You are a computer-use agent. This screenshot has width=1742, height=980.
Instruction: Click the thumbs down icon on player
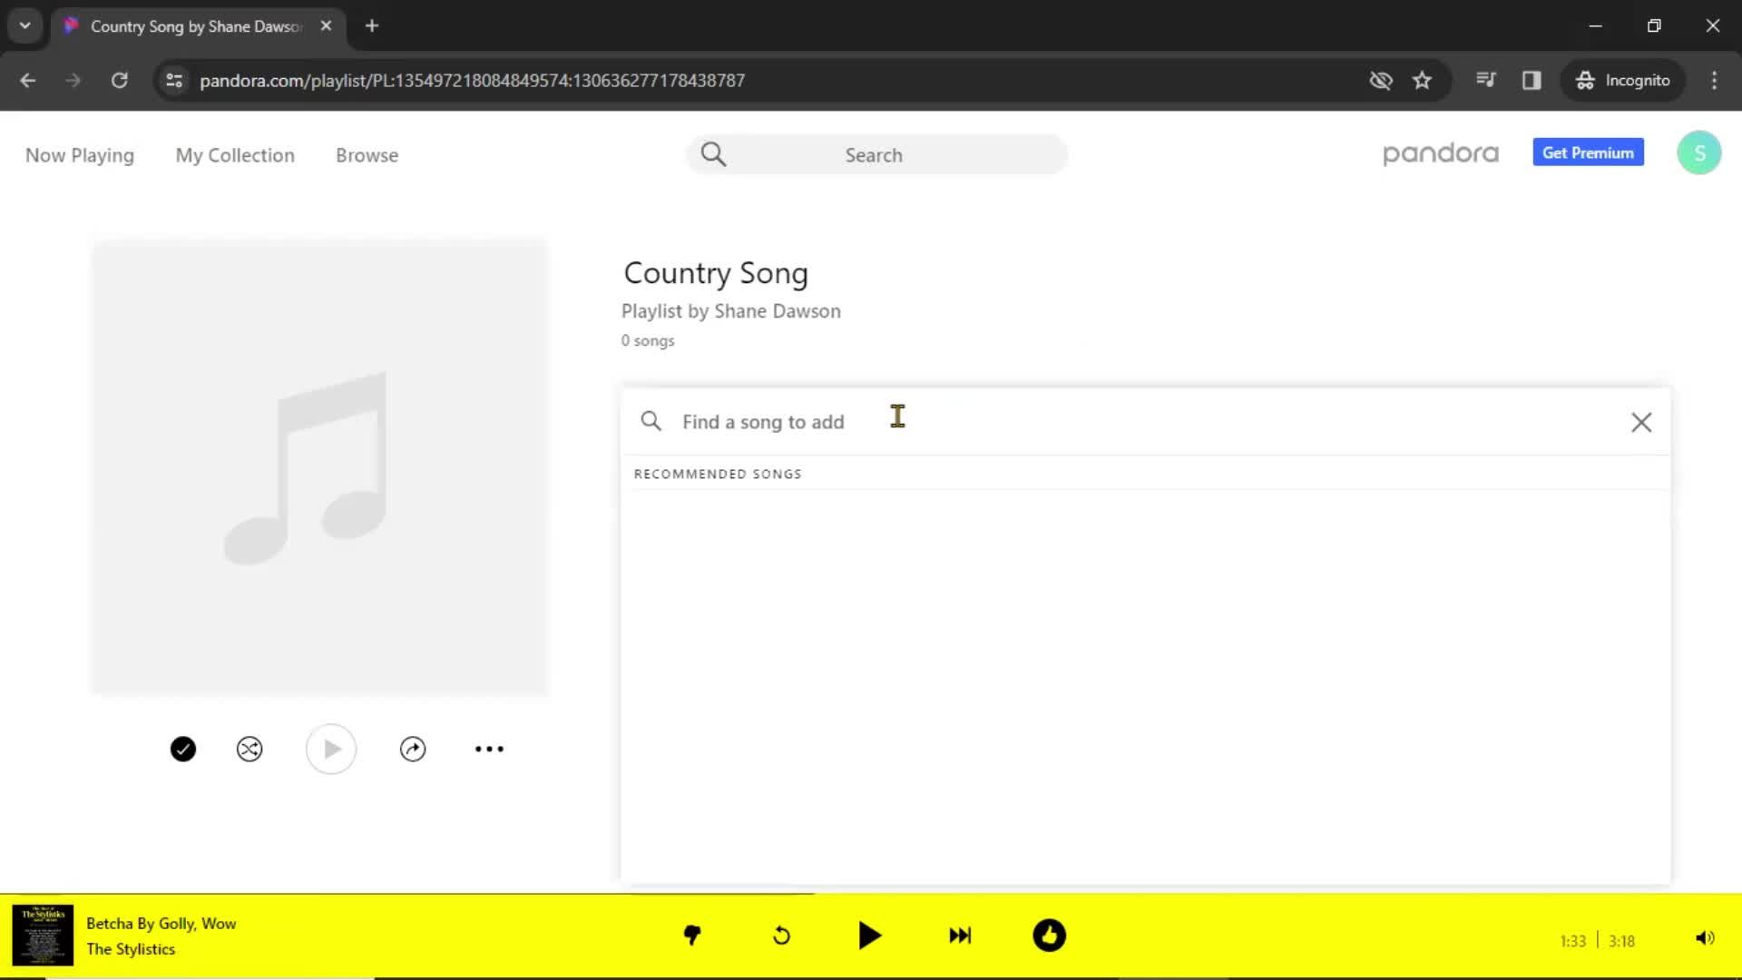click(690, 936)
